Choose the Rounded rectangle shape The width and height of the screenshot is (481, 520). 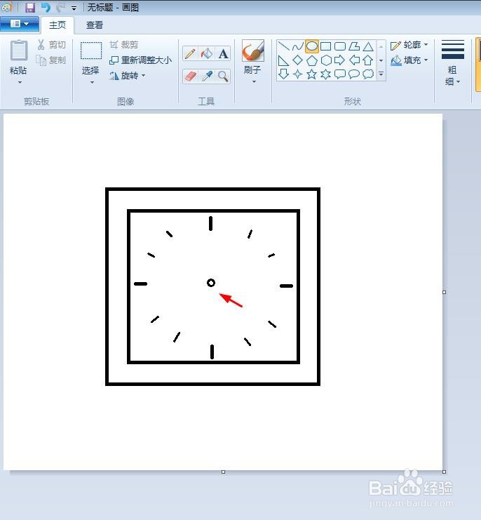(340, 46)
